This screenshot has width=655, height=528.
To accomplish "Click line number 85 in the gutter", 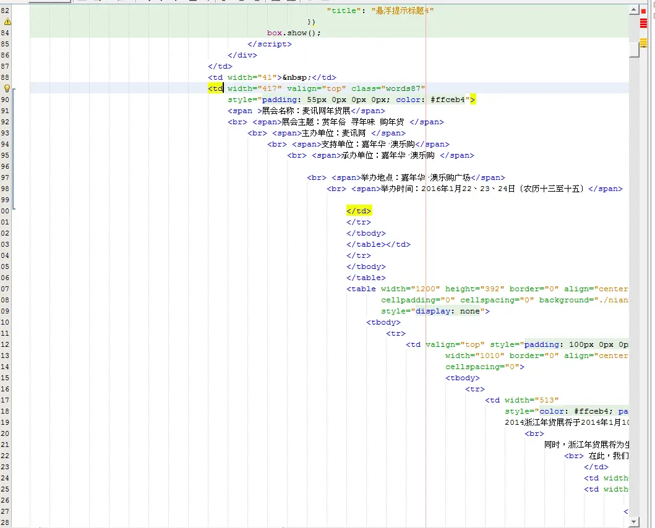I will (x=5, y=44).
